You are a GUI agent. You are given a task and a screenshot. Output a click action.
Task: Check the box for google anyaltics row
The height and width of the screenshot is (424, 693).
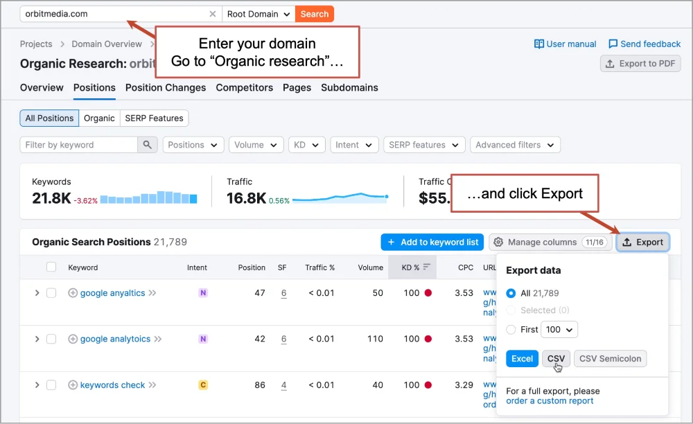click(x=51, y=293)
